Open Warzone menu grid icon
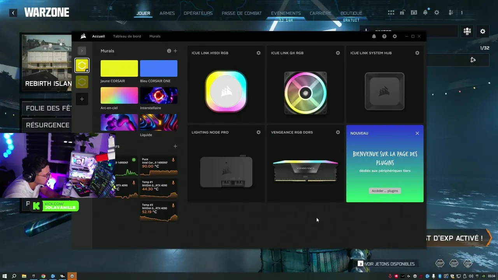 (x=391, y=12)
